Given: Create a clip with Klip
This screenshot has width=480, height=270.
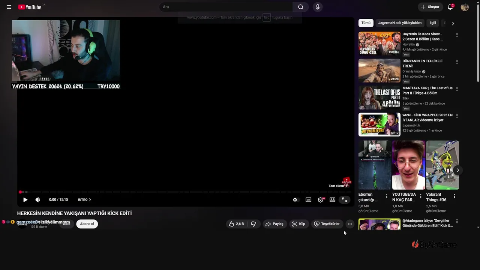Looking at the screenshot, I should tap(298, 224).
